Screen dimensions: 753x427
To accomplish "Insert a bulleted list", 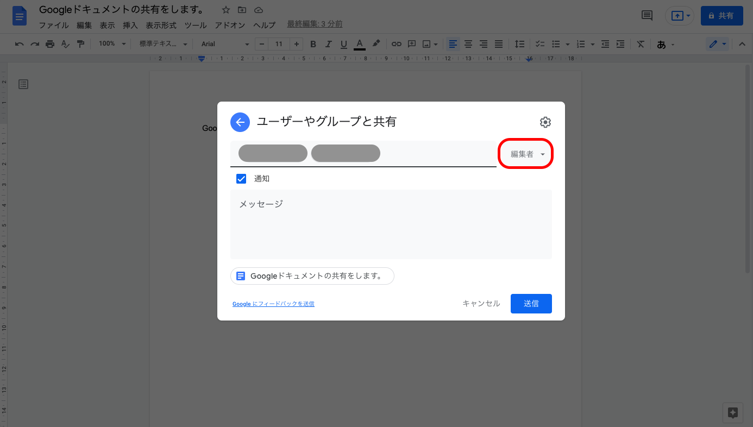I will coord(556,44).
